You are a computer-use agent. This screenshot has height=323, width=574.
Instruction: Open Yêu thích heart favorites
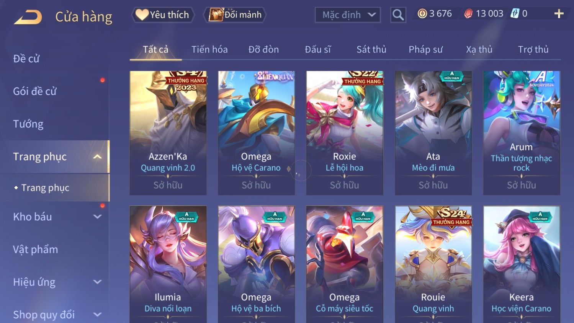163,15
